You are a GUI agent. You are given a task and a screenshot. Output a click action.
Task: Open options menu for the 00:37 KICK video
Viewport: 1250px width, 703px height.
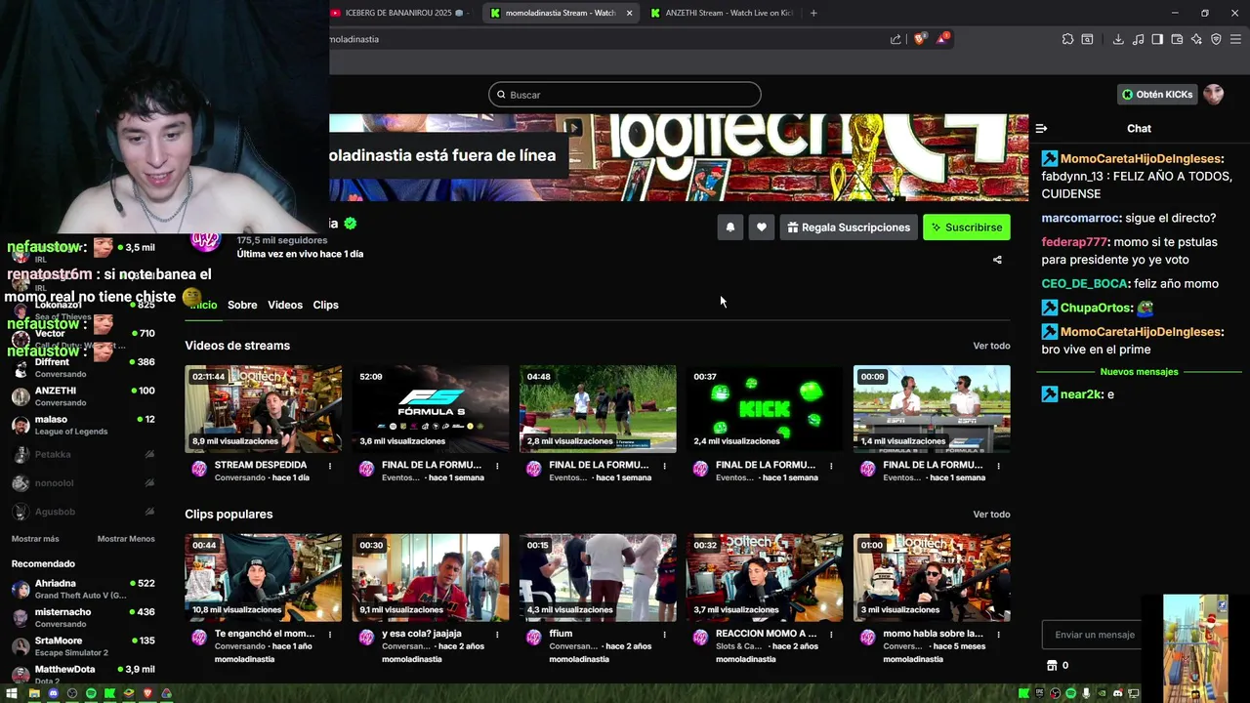pyautogui.click(x=831, y=467)
